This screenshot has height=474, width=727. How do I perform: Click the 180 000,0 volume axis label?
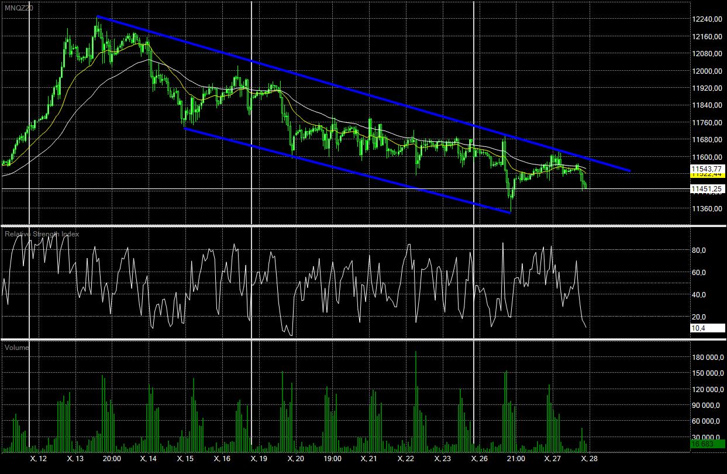pos(707,357)
